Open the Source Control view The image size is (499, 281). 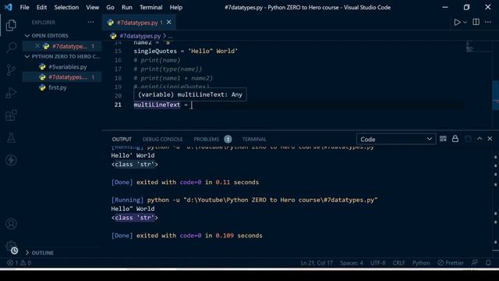pos(11,70)
